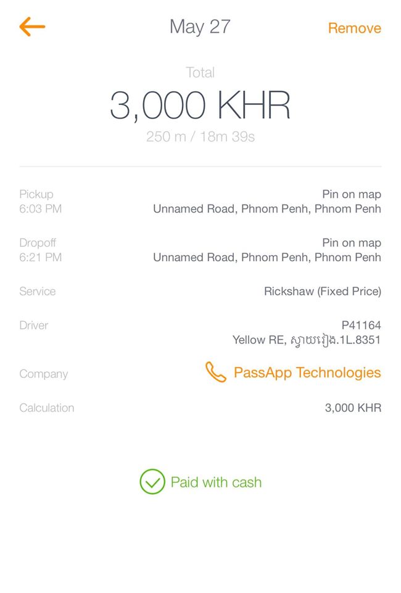
Task: Tap the 250 m / 18m 39s trip stats
Action: [x=200, y=137]
